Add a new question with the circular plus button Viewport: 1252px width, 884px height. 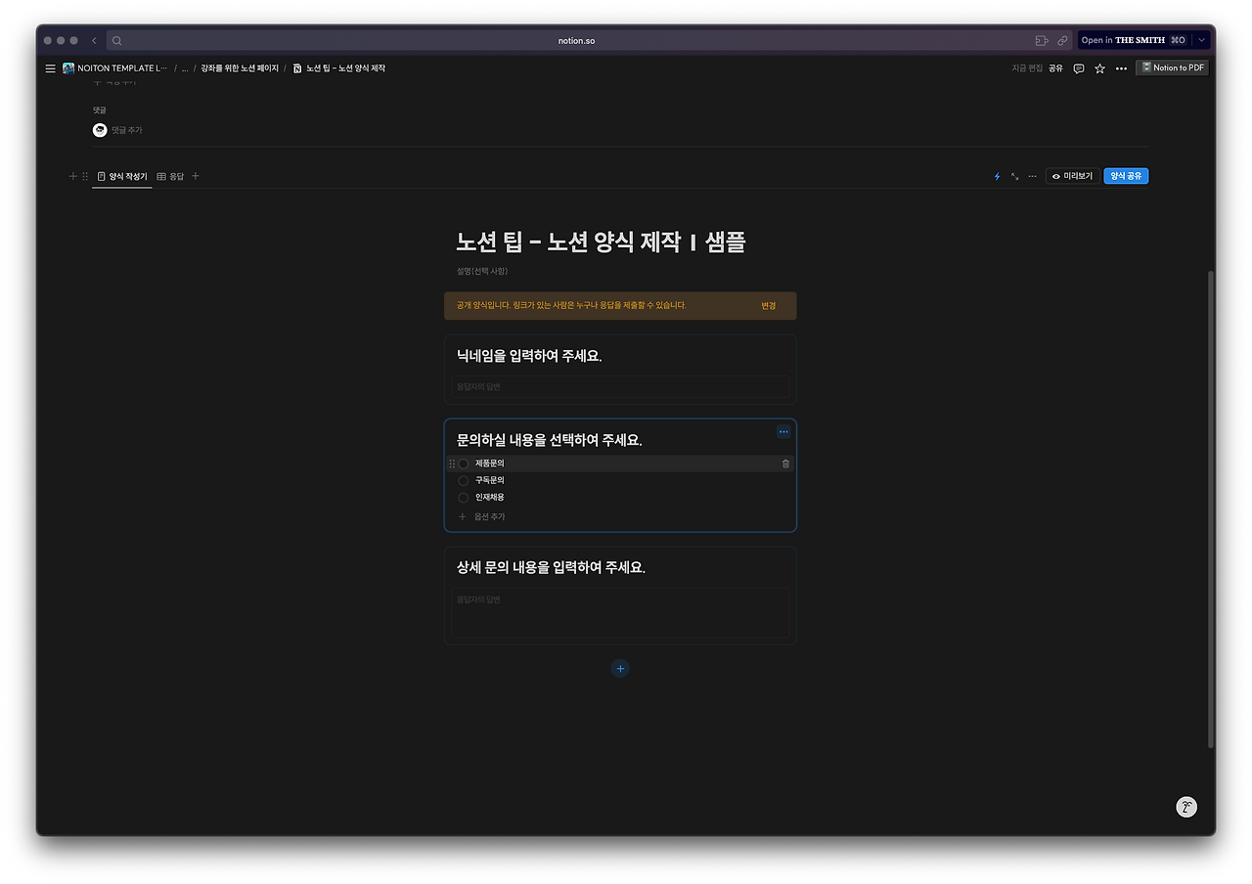pos(619,668)
